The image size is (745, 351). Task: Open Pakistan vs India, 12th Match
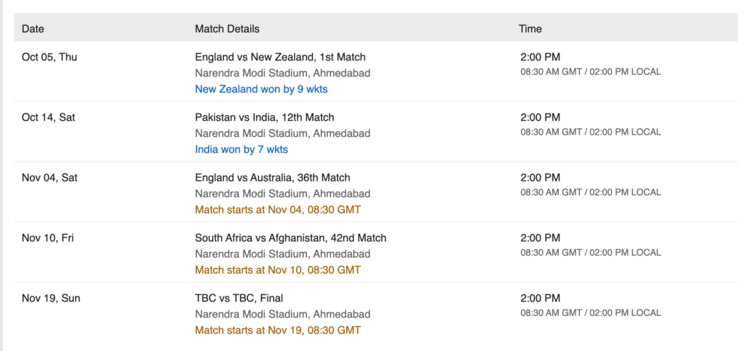(265, 117)
